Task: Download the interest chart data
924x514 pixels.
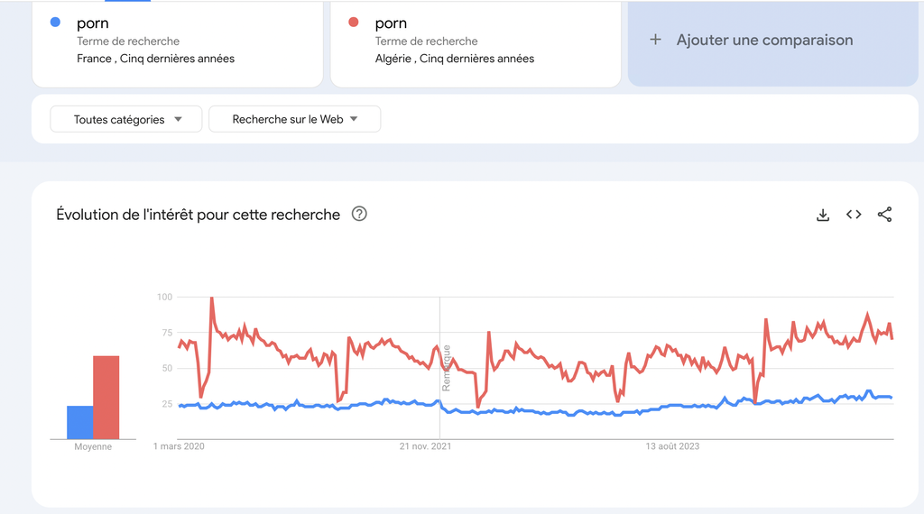Action: tap(822, 215)
